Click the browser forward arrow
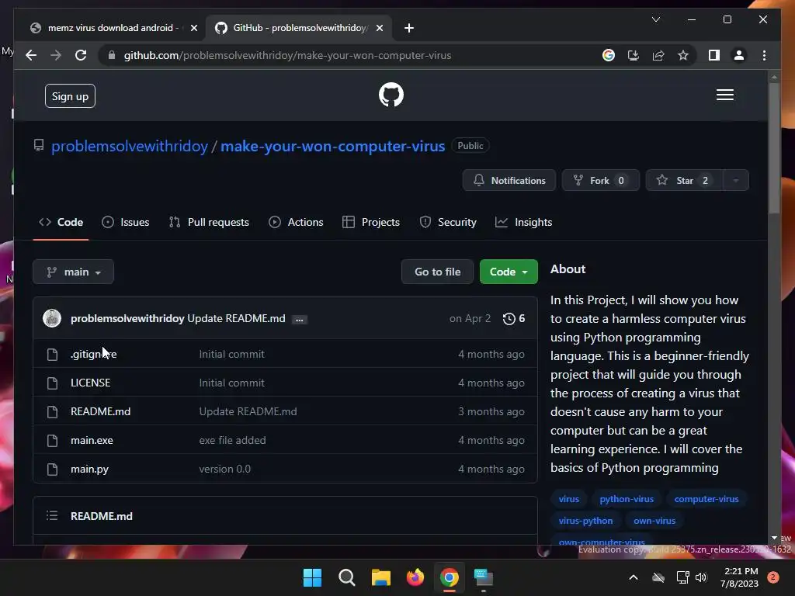 tap(56, 55)
